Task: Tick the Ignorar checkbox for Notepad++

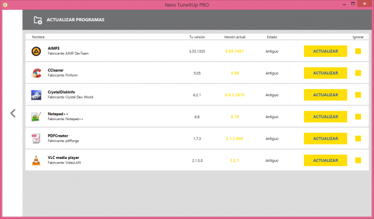Action: 358,117
